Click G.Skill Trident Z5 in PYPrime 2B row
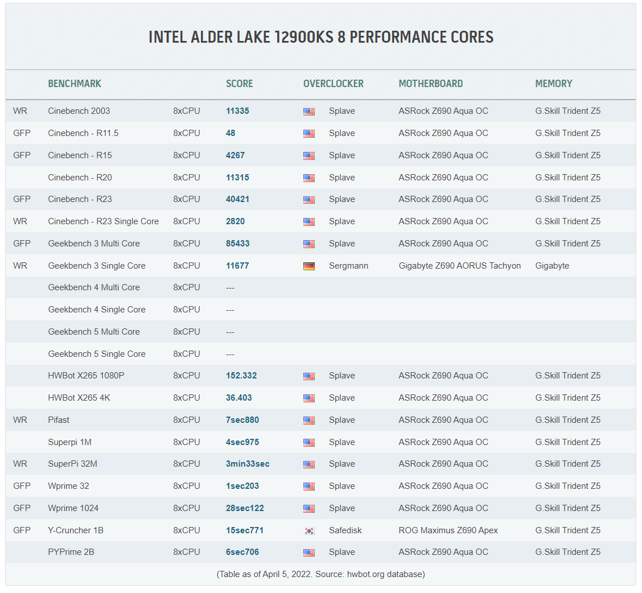This screenshot has width=642, height=593. tap(567, 551)
